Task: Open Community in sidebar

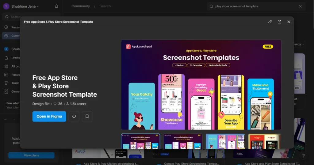Action: 11,36
